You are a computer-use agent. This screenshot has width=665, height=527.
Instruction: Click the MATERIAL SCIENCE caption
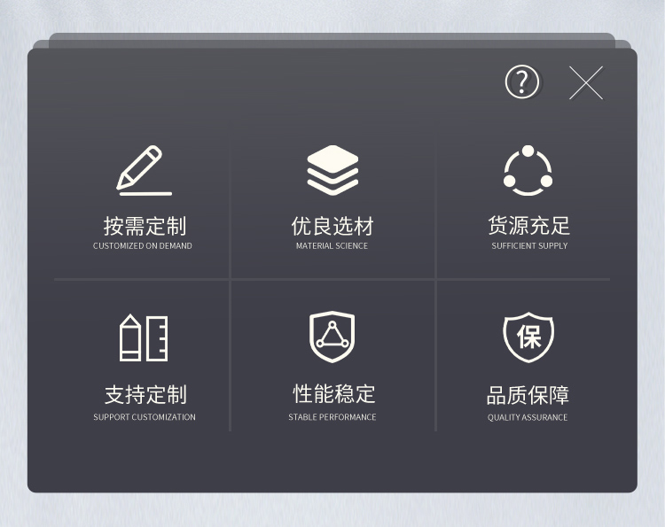coord(332,245)
